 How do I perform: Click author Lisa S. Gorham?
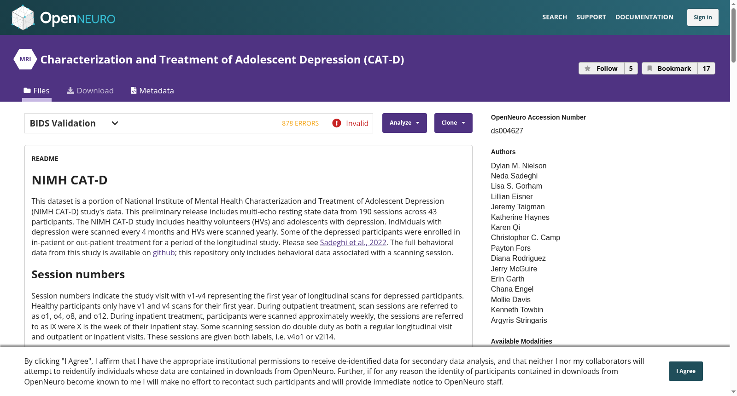point(516,186)
